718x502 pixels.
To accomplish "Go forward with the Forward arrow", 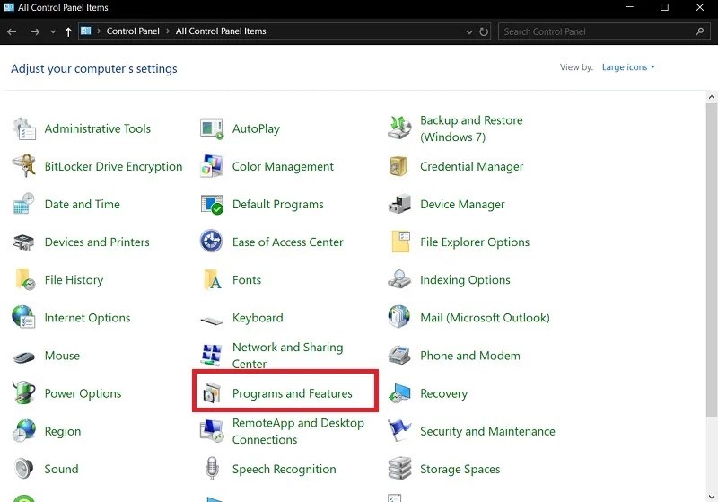I will tap(35, 31).
